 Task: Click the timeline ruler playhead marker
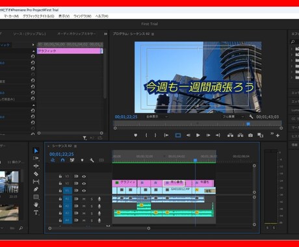pyautogui.click(x=195, y=160)
